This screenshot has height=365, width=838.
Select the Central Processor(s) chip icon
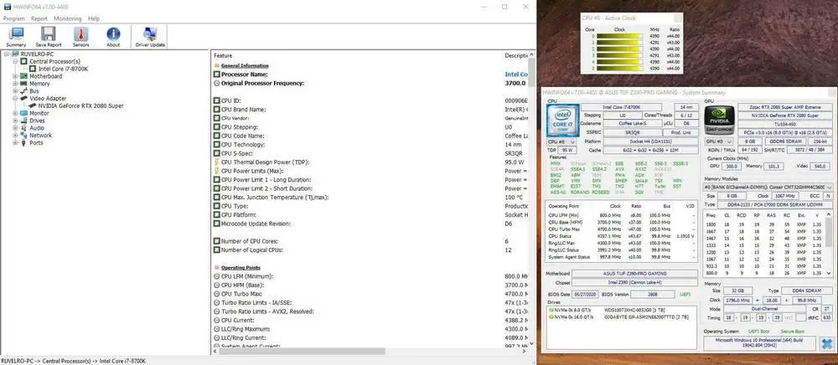tap(24, 61)
